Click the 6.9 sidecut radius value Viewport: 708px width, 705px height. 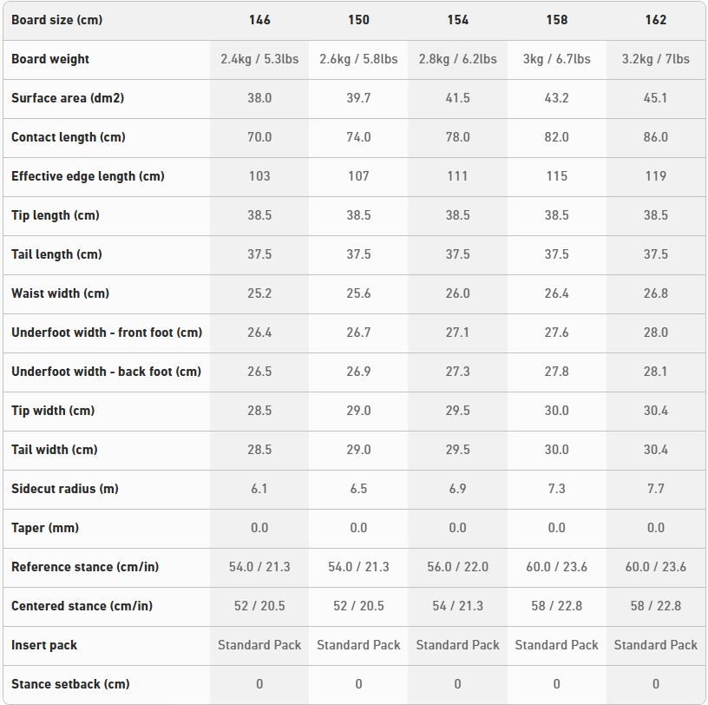click(x=457, y=489)
